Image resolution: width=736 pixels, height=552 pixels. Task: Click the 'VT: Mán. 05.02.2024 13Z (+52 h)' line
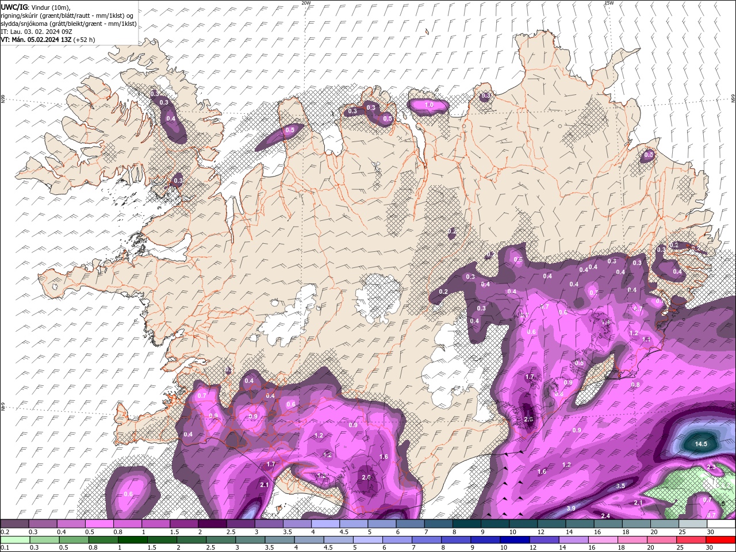point(48,40)
